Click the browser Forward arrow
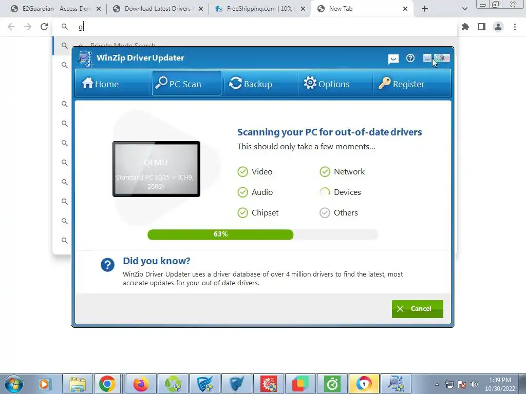The height and width of the screenshot is (394, 526). [28, 27]
